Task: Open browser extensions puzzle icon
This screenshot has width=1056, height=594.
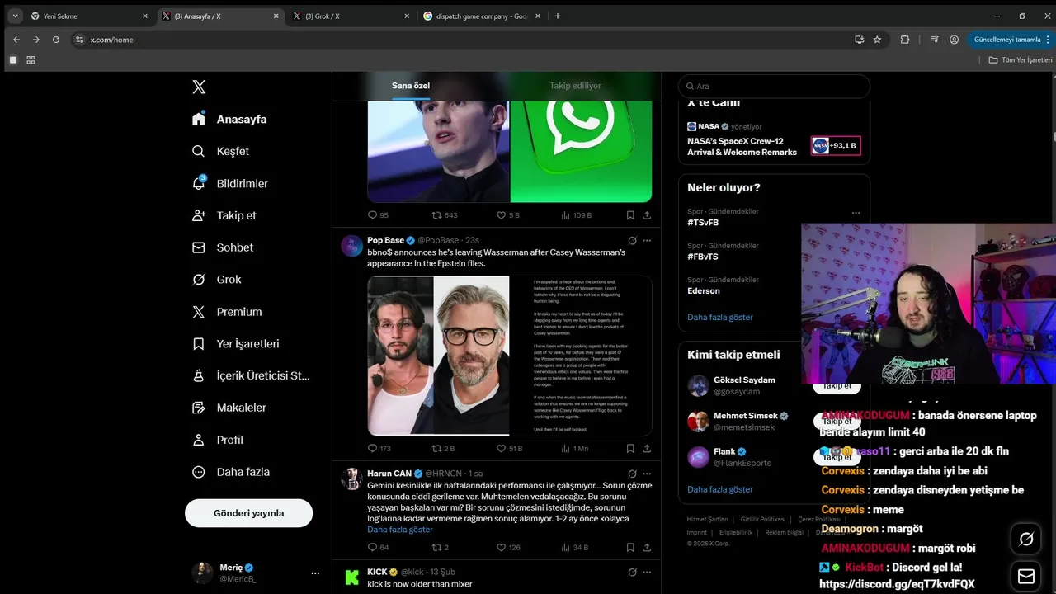Action: (905, 40)
